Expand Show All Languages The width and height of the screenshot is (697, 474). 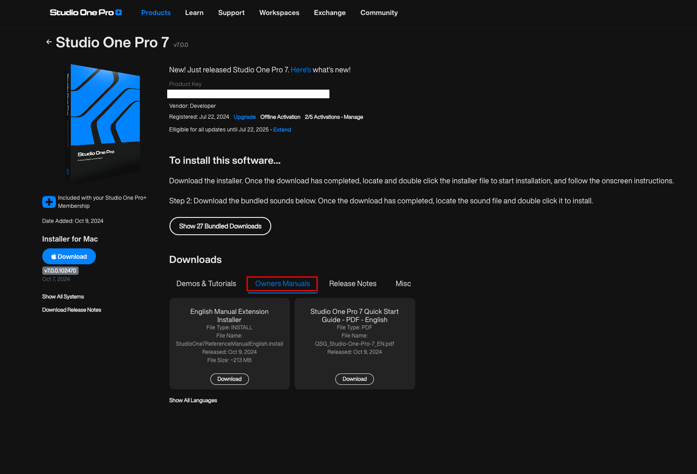[193, 400]
